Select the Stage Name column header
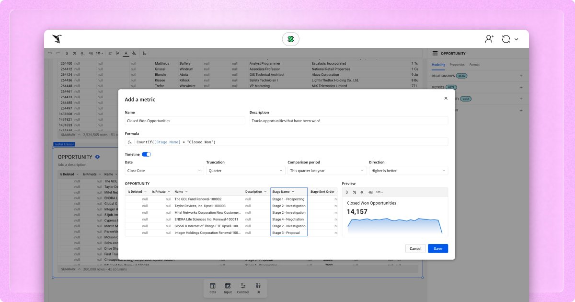 (x=289, y=192)
